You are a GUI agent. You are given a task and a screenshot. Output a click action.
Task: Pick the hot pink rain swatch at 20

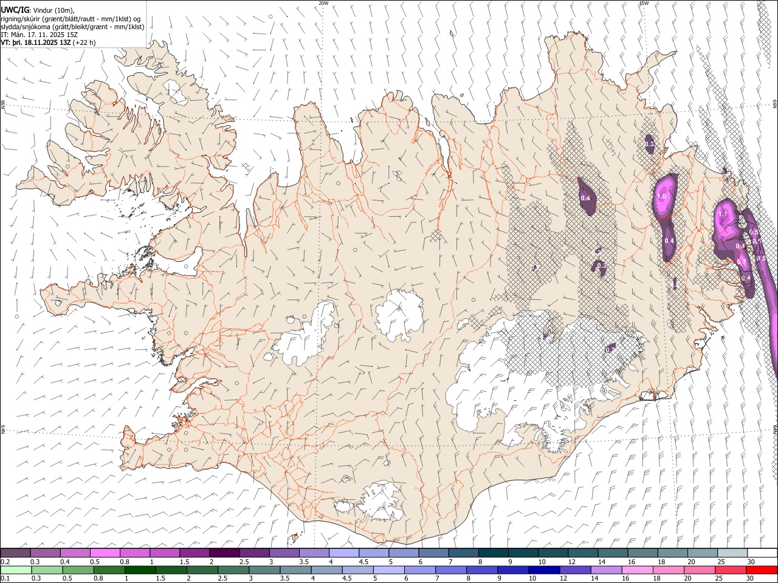tap(700, 570)
